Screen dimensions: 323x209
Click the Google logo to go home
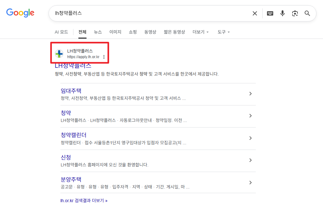(x=20, y=13)
